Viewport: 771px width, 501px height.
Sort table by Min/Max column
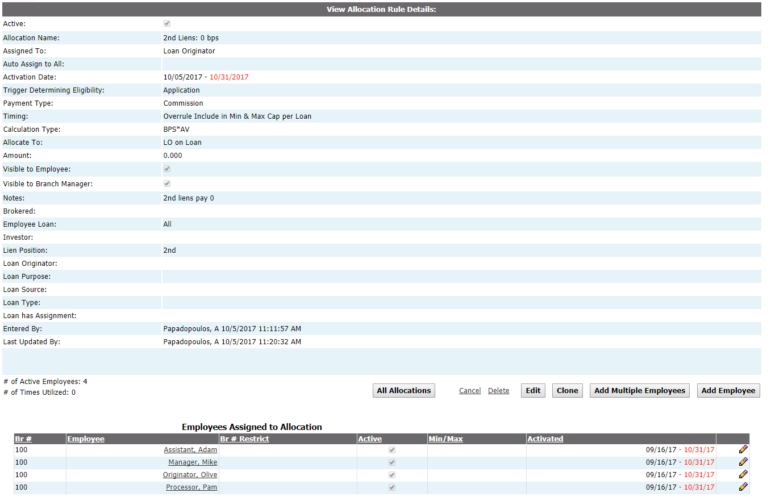[446, 439]
